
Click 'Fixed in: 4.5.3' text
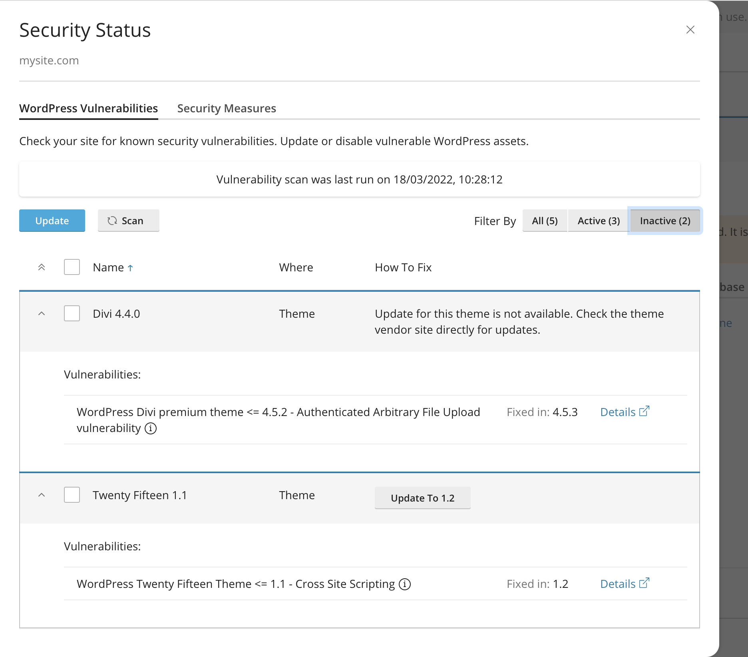click(x=542, y=412)
